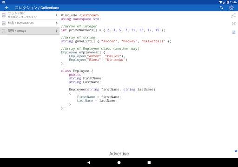Screen dimensions: 238x167
Task: Tap the battery status icon
Action: coord(228,2)
